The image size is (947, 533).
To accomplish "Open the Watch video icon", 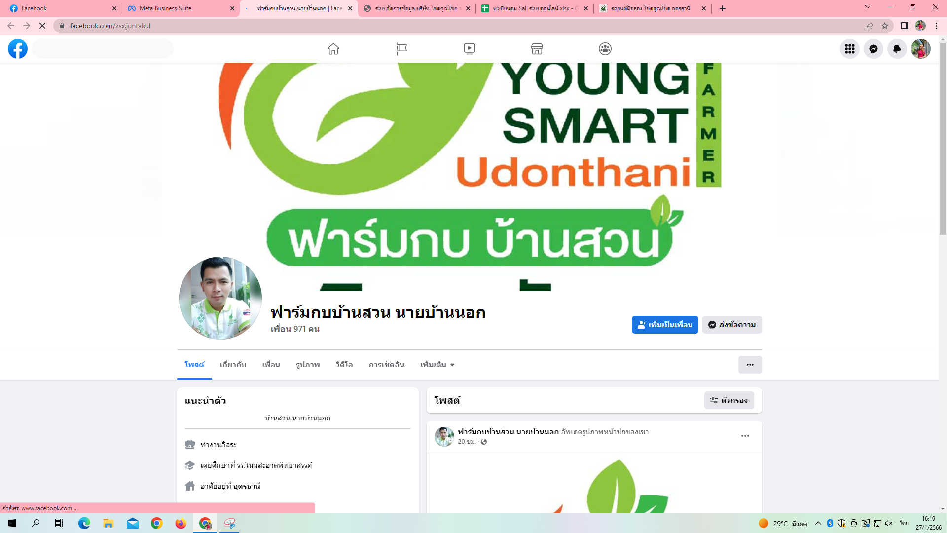I will tap(470, 49).
